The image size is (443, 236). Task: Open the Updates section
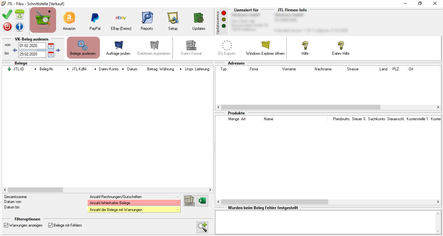tap(199, 20)
